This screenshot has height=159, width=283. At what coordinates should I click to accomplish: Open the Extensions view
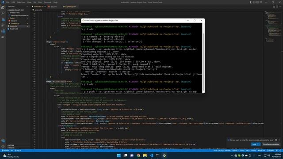pyautogui.click(x=3, y=31)
